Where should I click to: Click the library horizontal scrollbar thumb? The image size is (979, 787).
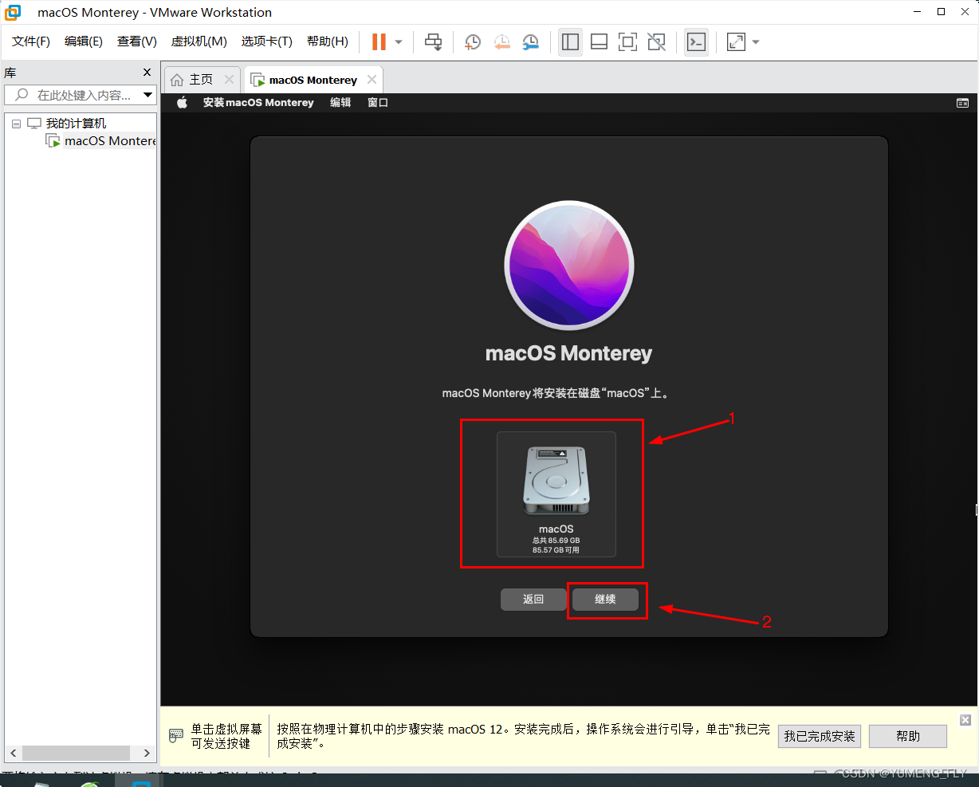(76, 753)
